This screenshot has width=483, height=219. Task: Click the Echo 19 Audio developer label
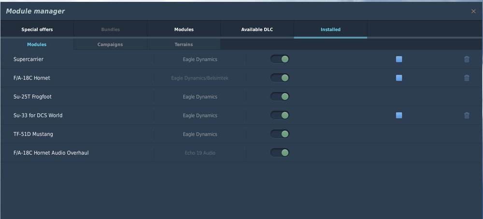click(x=200, y=153)
